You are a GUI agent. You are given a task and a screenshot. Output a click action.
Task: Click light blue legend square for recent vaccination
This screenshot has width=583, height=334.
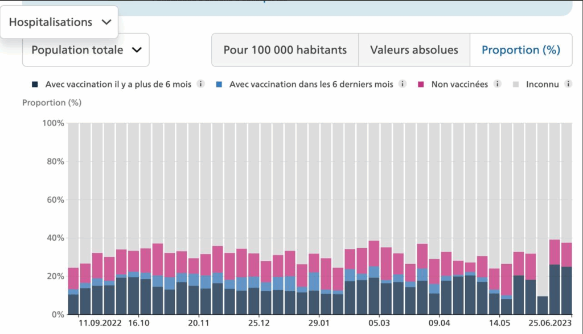[219, 84]
